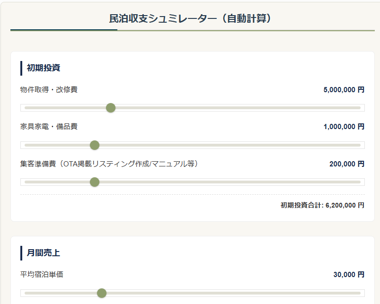This screenshot has width=380, height=304.
Task: Click far left end of 集客準備費 slider track
Action: point(26,182)
